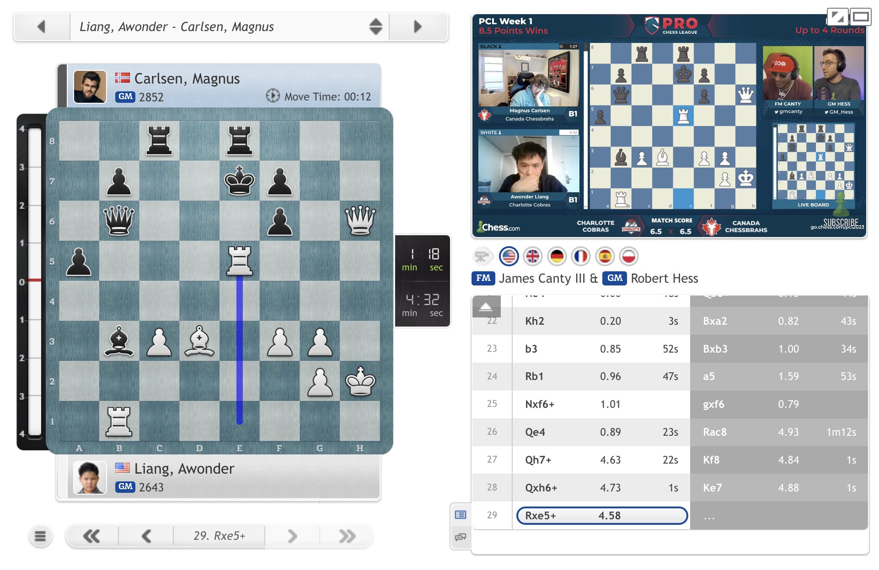Screen dimensions: 879x570
Task: Switch to the German flag stream
Action: point(557,256)
